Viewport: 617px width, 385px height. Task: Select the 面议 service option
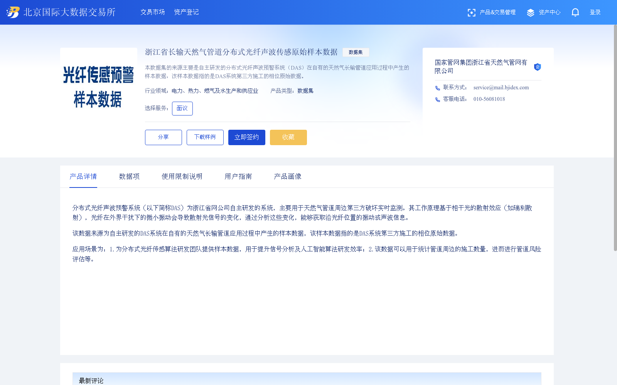(182, 109)
